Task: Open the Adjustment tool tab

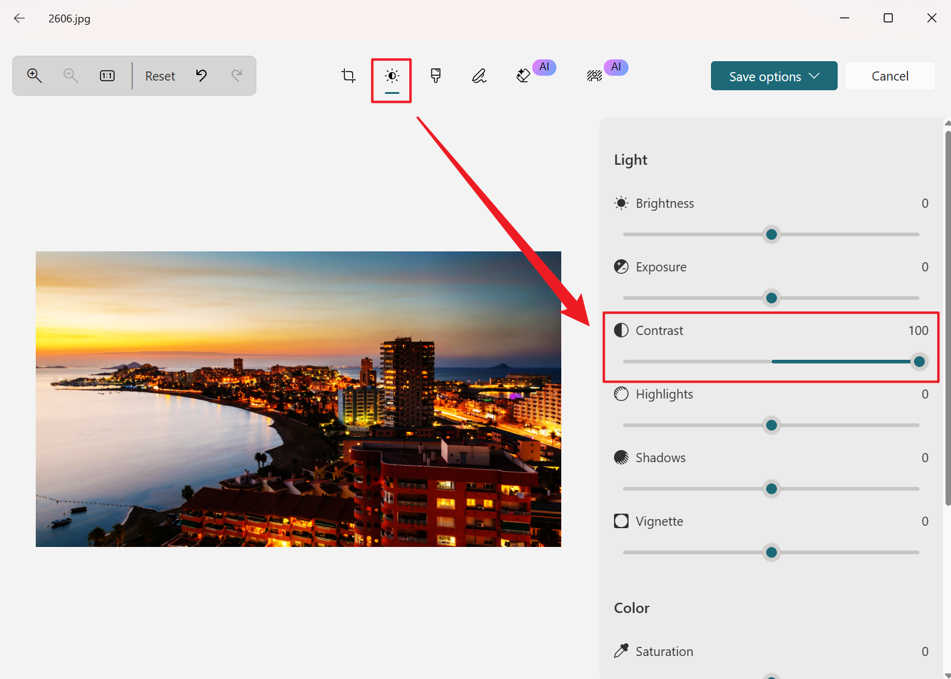Action: (392, 76)
